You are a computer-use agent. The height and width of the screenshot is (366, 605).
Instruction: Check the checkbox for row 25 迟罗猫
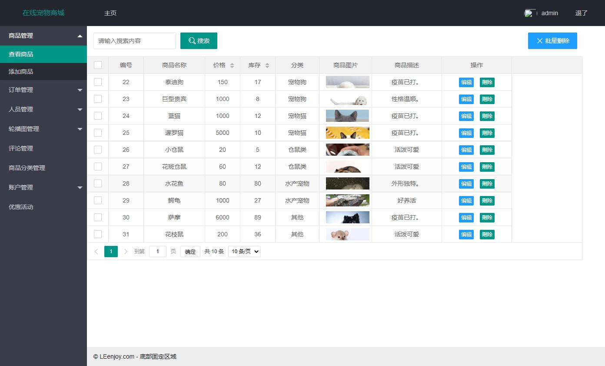[97, 133]
